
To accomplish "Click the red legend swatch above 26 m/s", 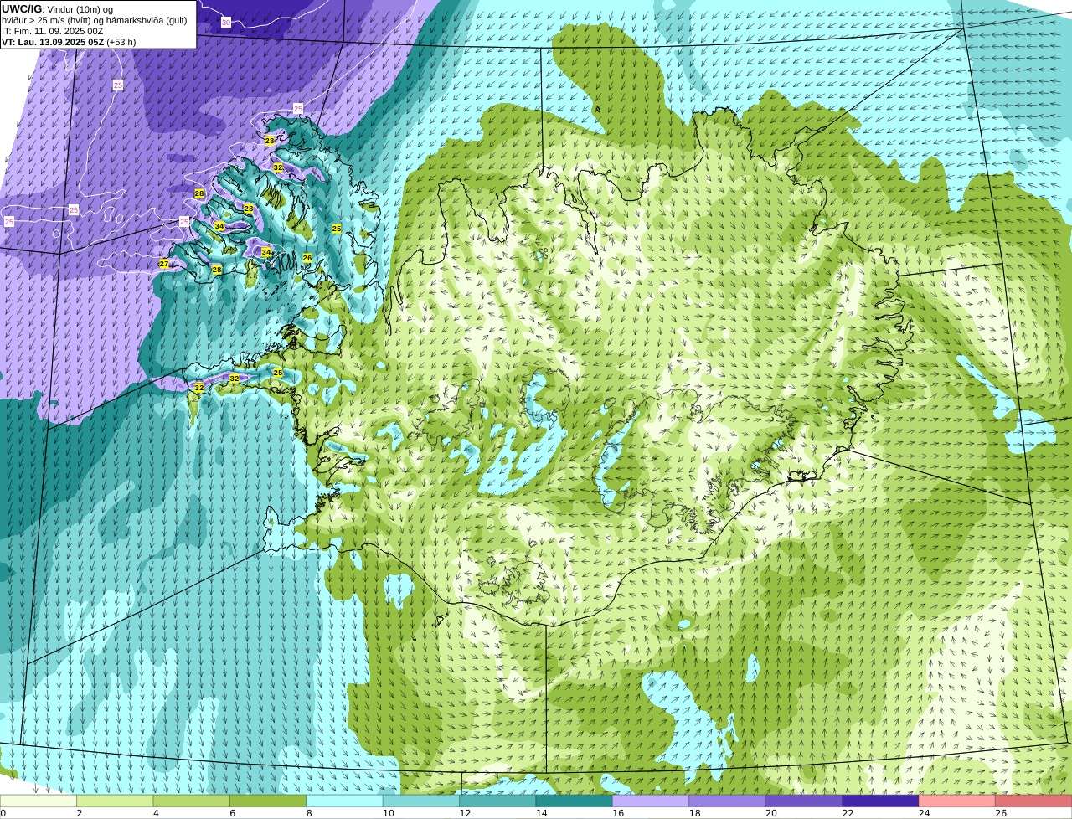I will pos(1033,801).
